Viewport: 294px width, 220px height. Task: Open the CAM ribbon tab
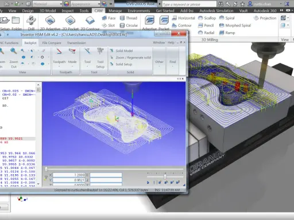[98, 11]
